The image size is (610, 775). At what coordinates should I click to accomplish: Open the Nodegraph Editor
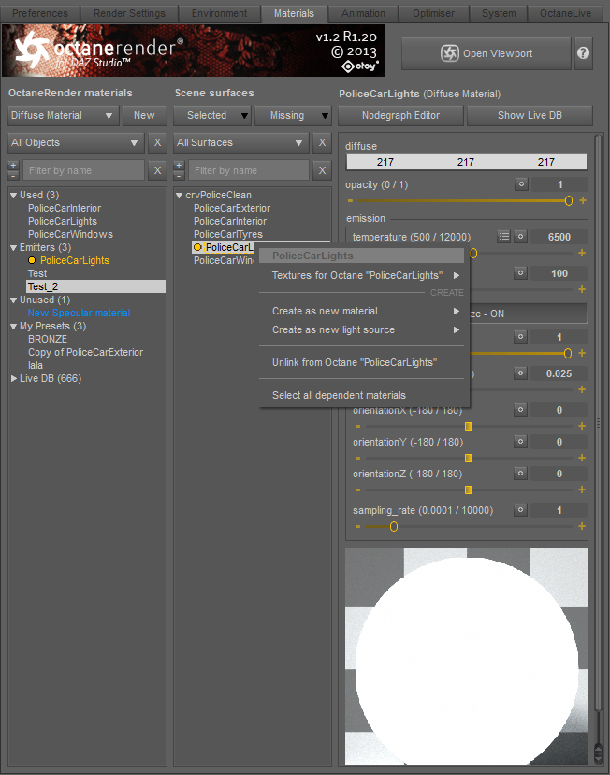pyautogui.click(x=400, y=116)
